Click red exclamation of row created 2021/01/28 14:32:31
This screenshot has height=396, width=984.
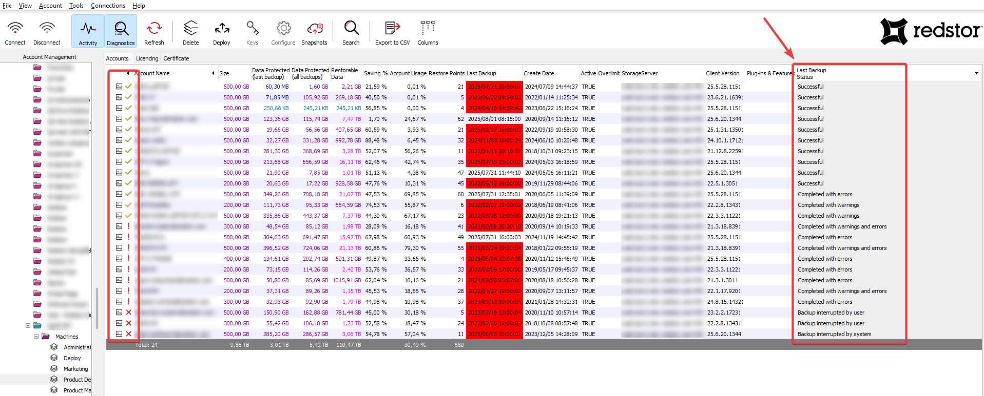click(x=128, y=302)
